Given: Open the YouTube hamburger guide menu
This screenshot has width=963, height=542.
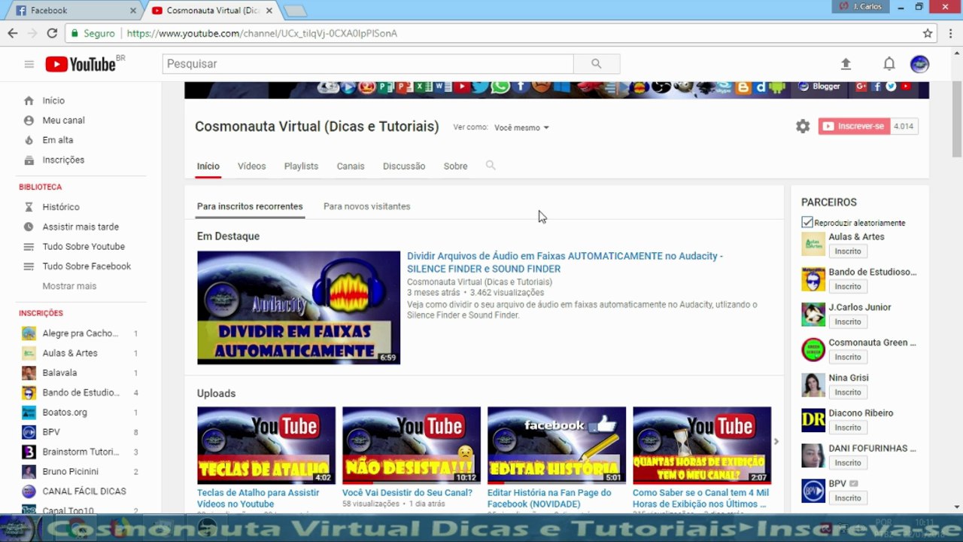Looking at the screenshot, I should (x=29, y=64).
